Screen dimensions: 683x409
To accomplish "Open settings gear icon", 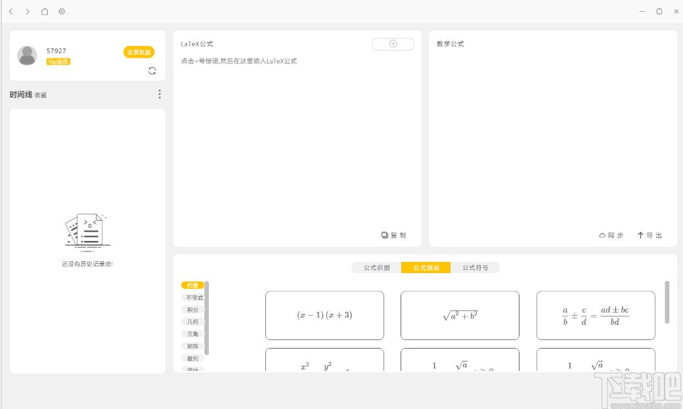I will (62, 11).
